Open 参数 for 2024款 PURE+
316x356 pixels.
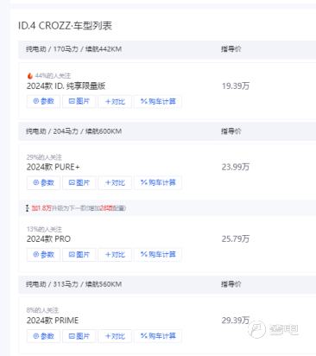click(x=43, y=182)
